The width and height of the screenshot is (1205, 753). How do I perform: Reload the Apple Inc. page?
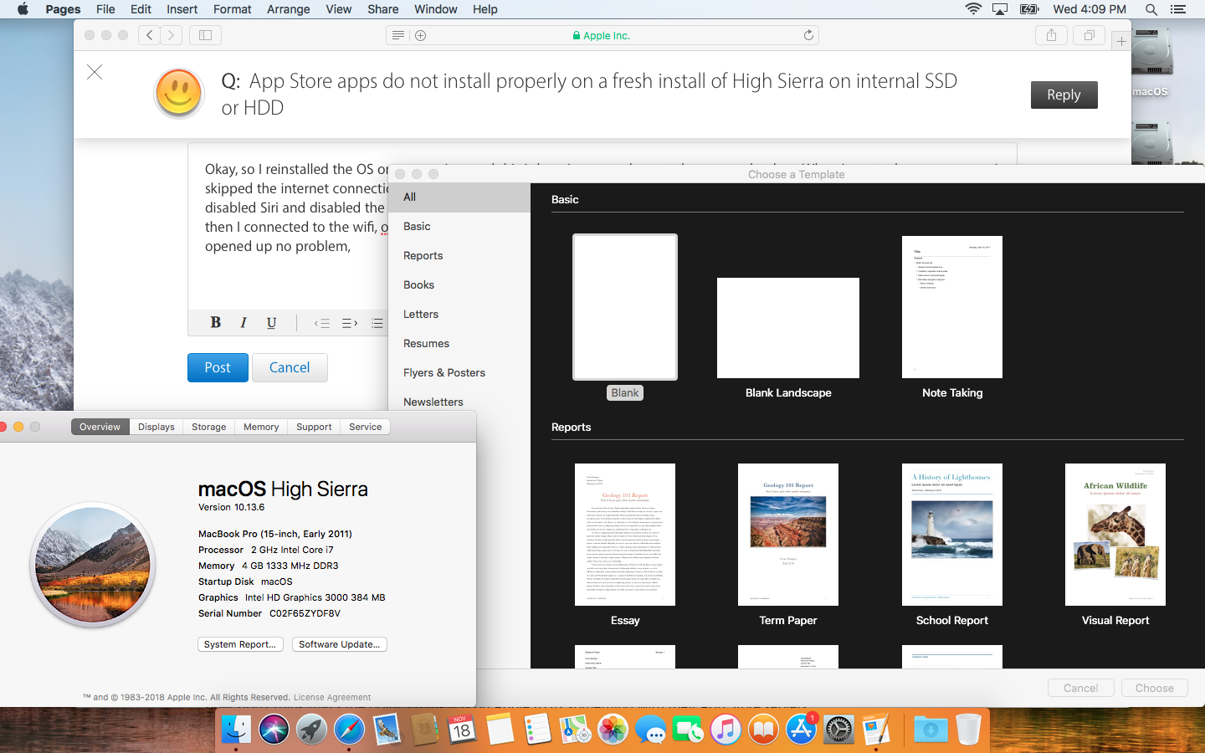pyautogui.click(x=808, y=35)
